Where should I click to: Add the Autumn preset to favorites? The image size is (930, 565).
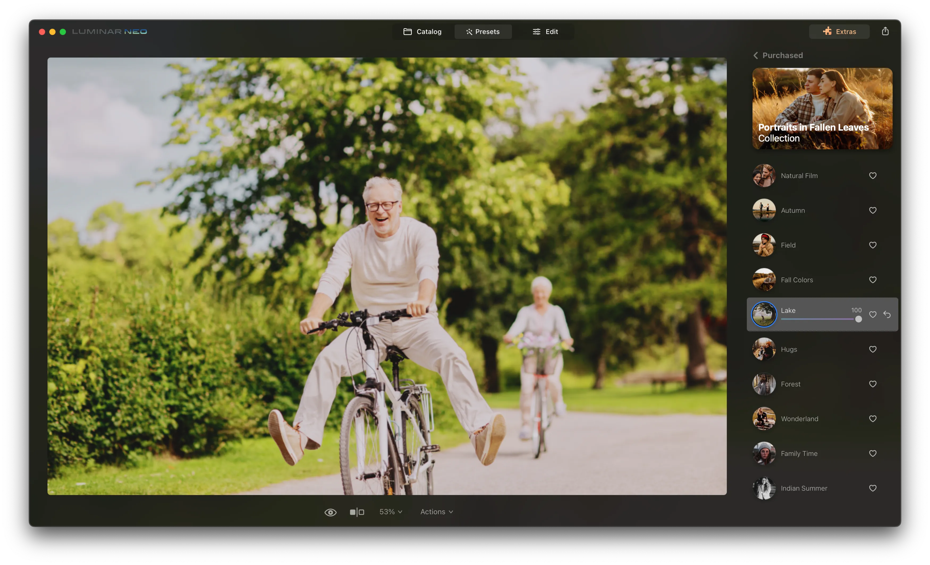tap(873, 210)
